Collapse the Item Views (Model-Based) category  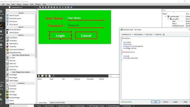[7, 55]
